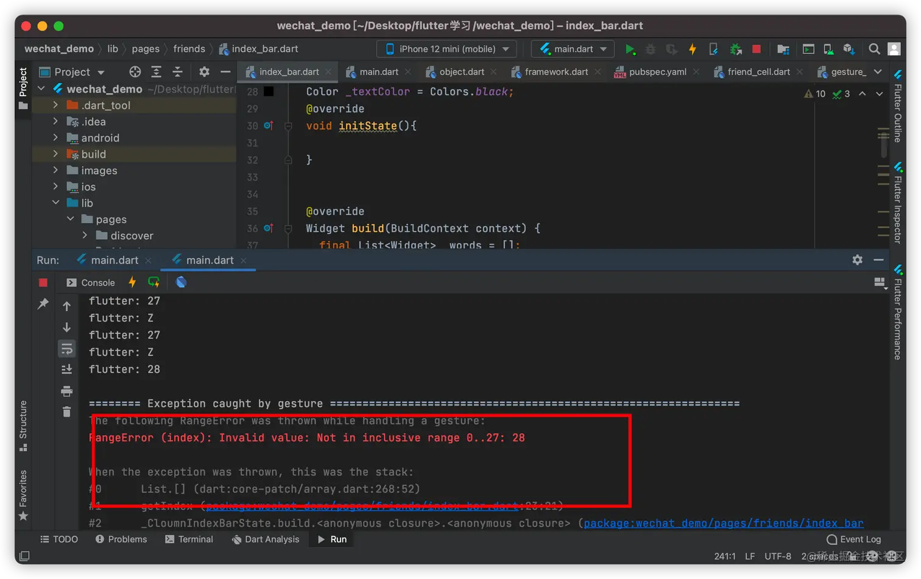Click the black color swatch on line 28
Viewport: 921px width, 579px height.
click(x=269, y=91)
